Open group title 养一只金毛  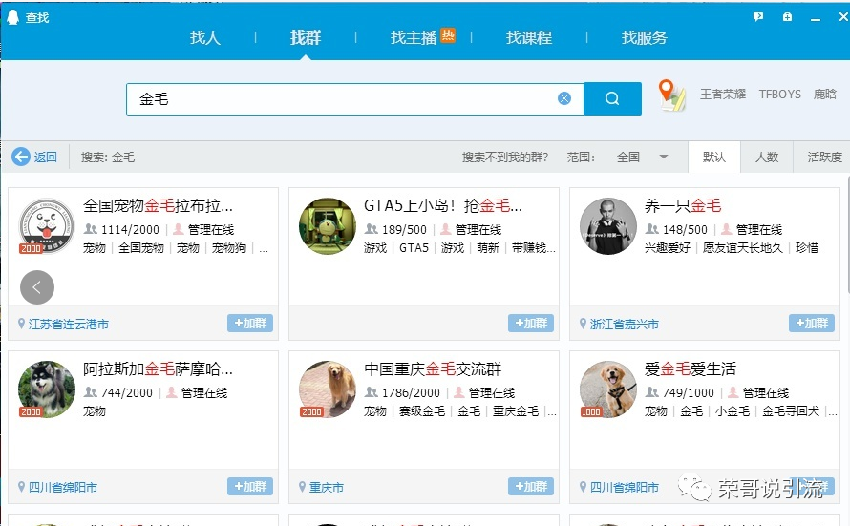(x=683, y=206)
